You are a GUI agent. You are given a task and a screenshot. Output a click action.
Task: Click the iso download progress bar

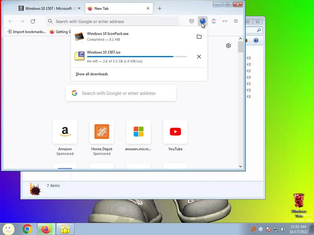coord(137,57)
